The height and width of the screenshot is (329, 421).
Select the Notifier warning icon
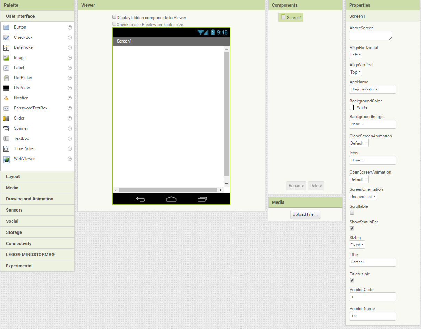pos(6,98)
